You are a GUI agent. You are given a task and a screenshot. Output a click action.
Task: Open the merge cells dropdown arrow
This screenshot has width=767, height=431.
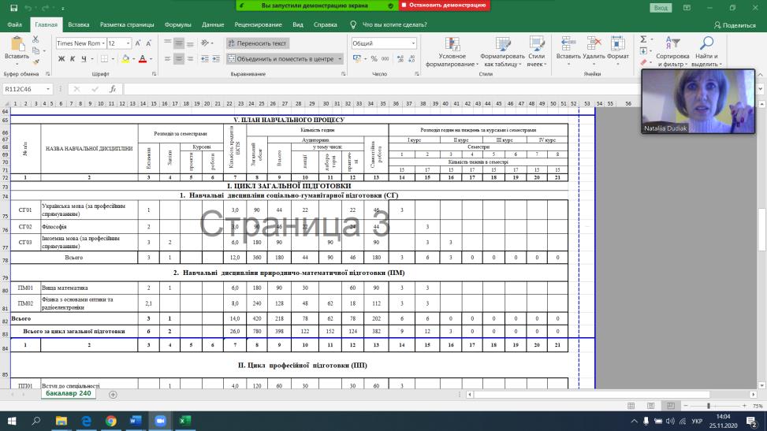pos(340,59)
